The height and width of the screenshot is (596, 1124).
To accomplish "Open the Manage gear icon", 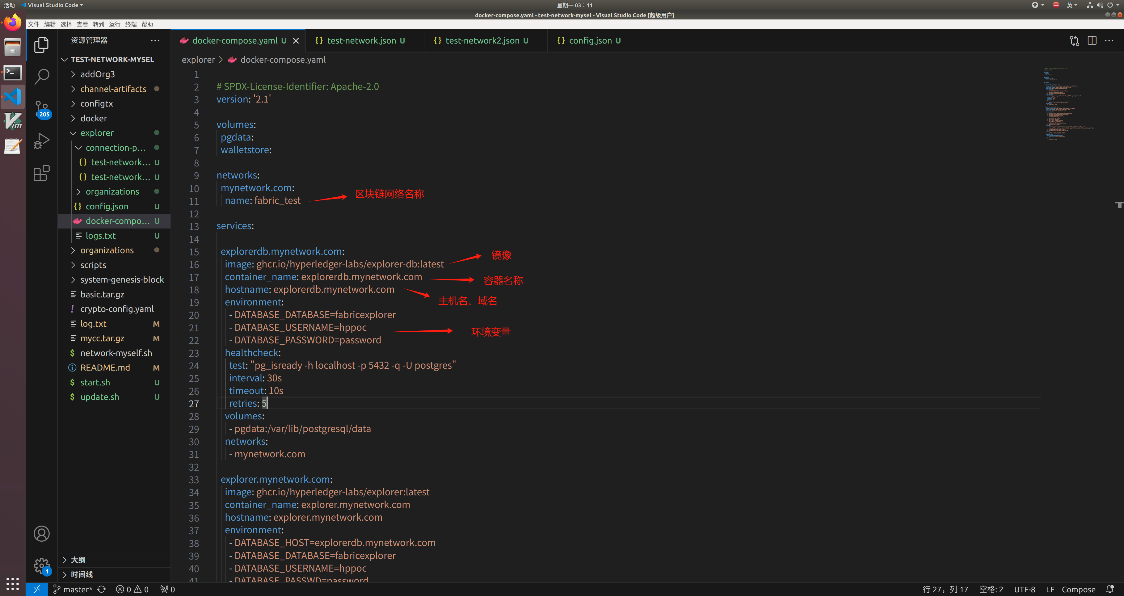I will 42,566.
